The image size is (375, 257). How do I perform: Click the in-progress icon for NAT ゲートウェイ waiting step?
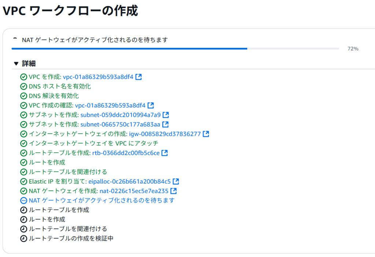(24, 200)
